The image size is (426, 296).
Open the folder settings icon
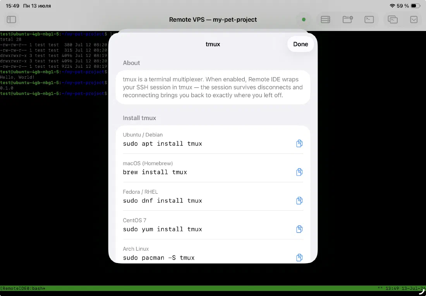[347, 20]
